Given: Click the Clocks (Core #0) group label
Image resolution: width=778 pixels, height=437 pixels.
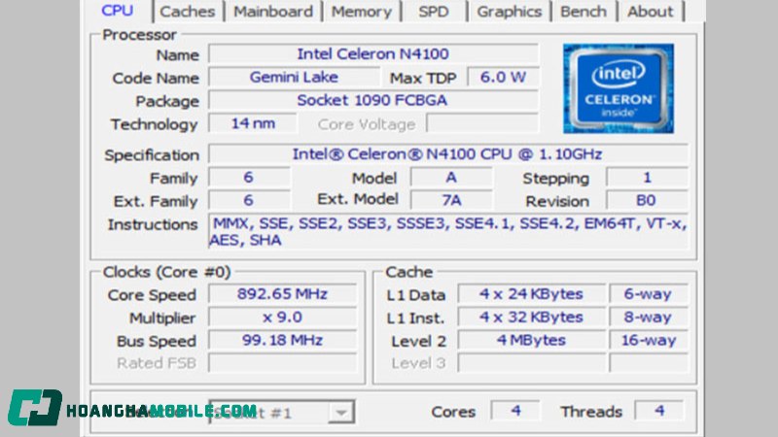Looking at the screenshot, I should tap(166, 272).
